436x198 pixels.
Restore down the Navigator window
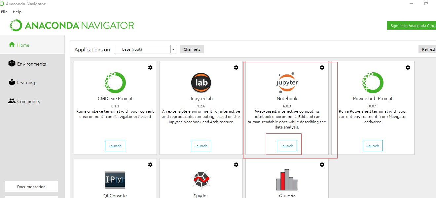[x=426, y=4]
